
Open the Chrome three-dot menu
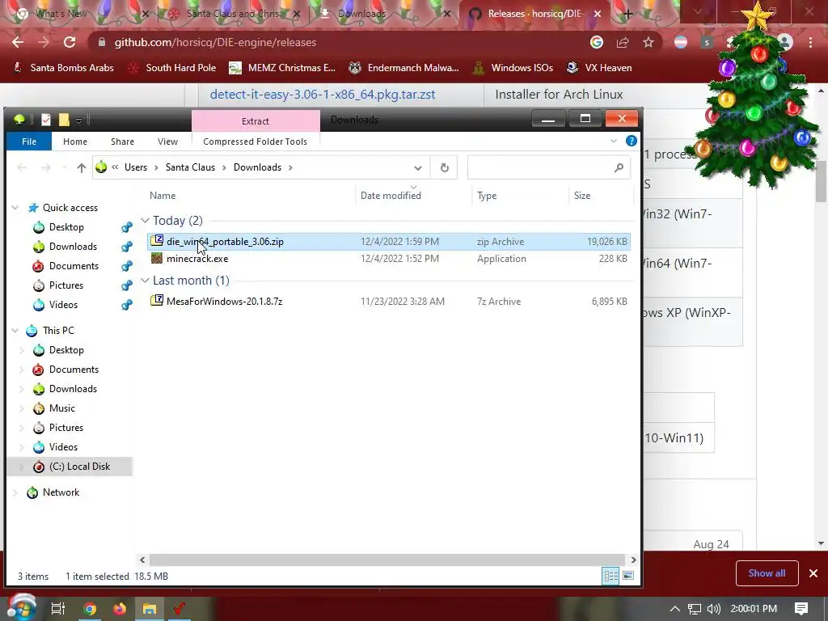pos(810,42)
